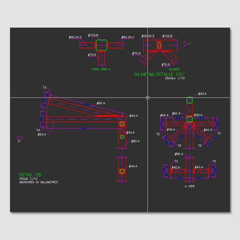Click the SCALE 1/10 text under Detail DB

pos(28,179)
